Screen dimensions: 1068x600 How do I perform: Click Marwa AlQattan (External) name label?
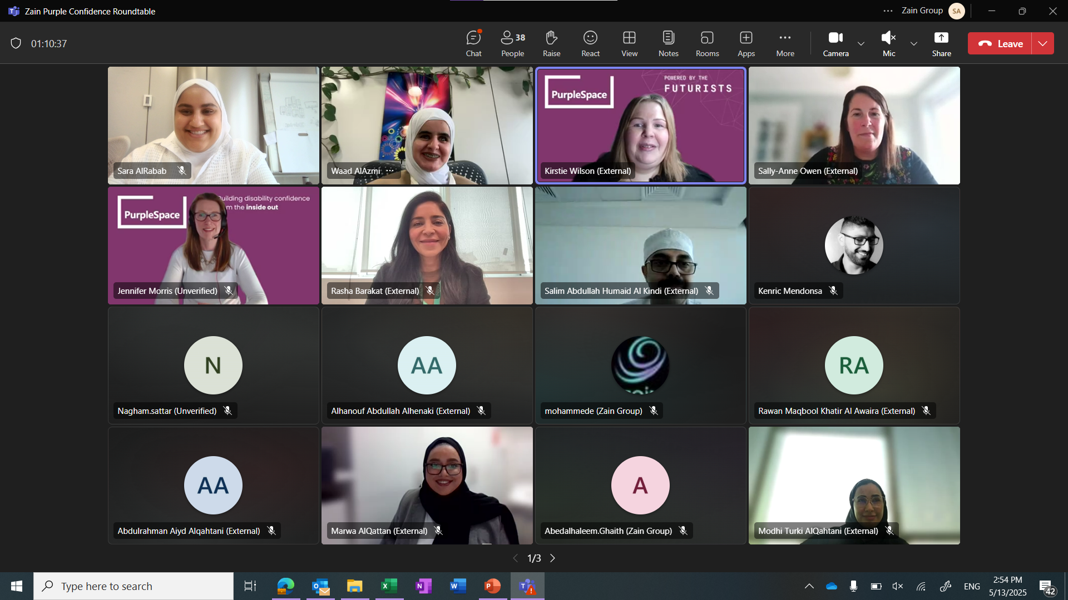tap(379, 531)
